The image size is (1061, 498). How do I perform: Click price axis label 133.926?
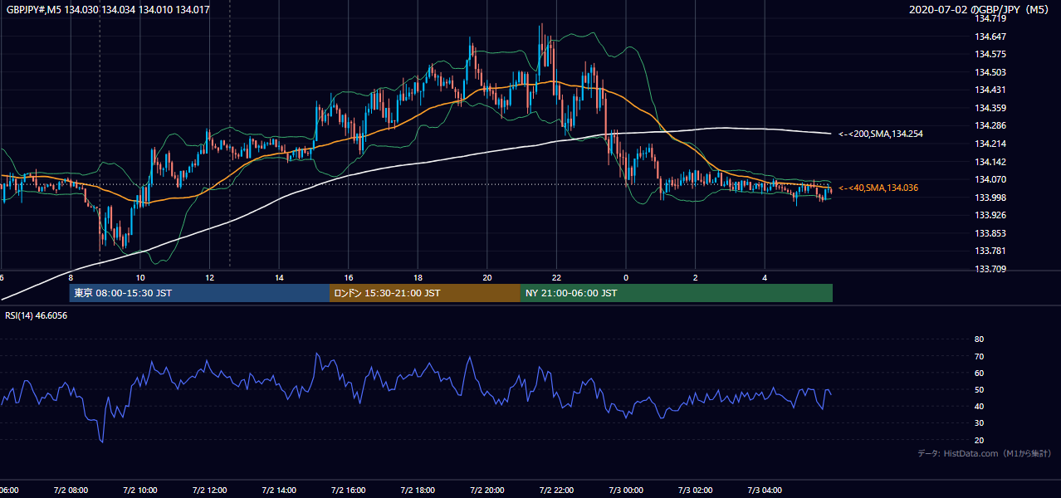(990, 215)
